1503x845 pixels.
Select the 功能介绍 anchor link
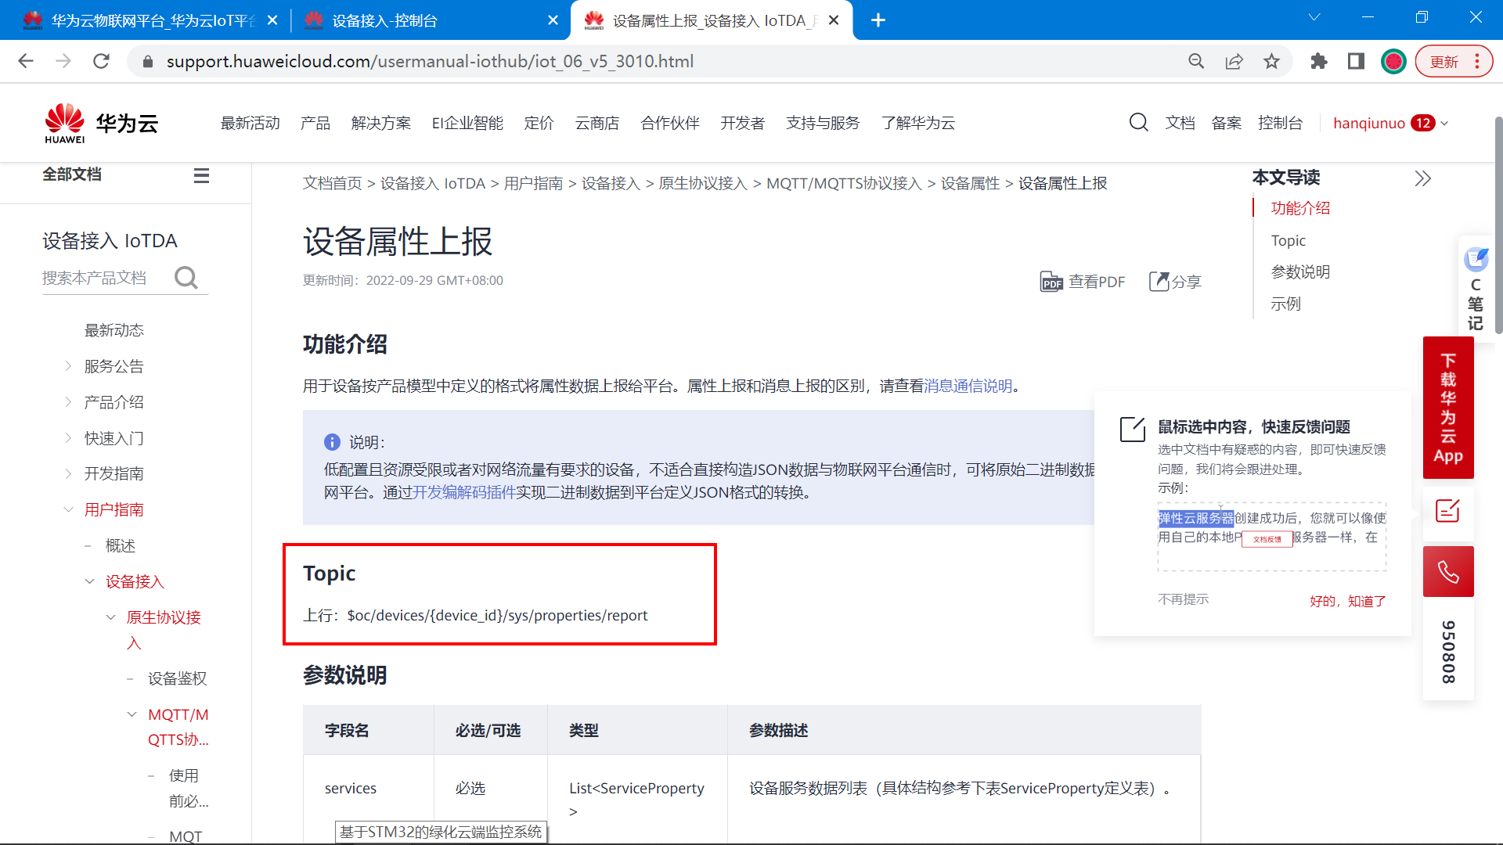tap(1299, 207)
